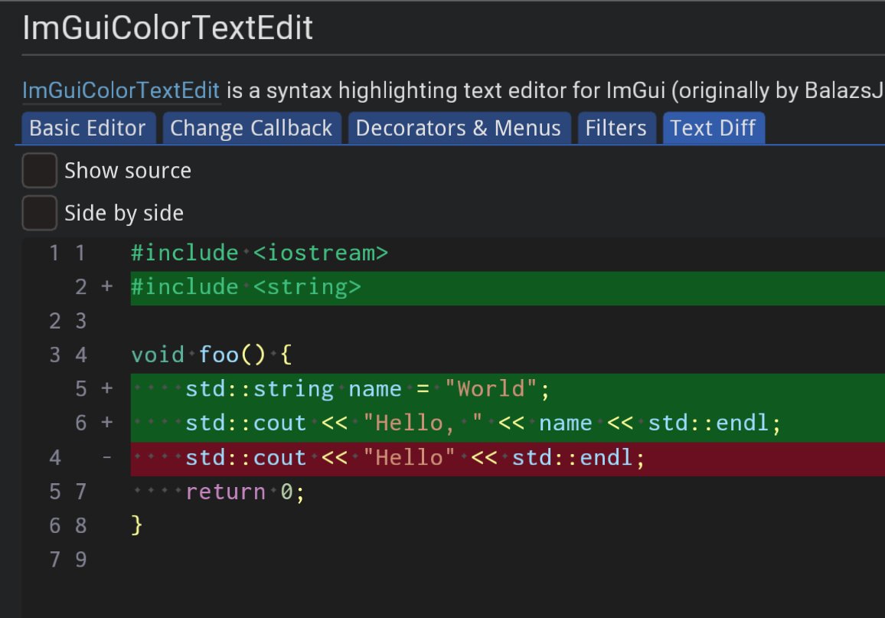Click the plus marker on line 2

tap(106, 286)
